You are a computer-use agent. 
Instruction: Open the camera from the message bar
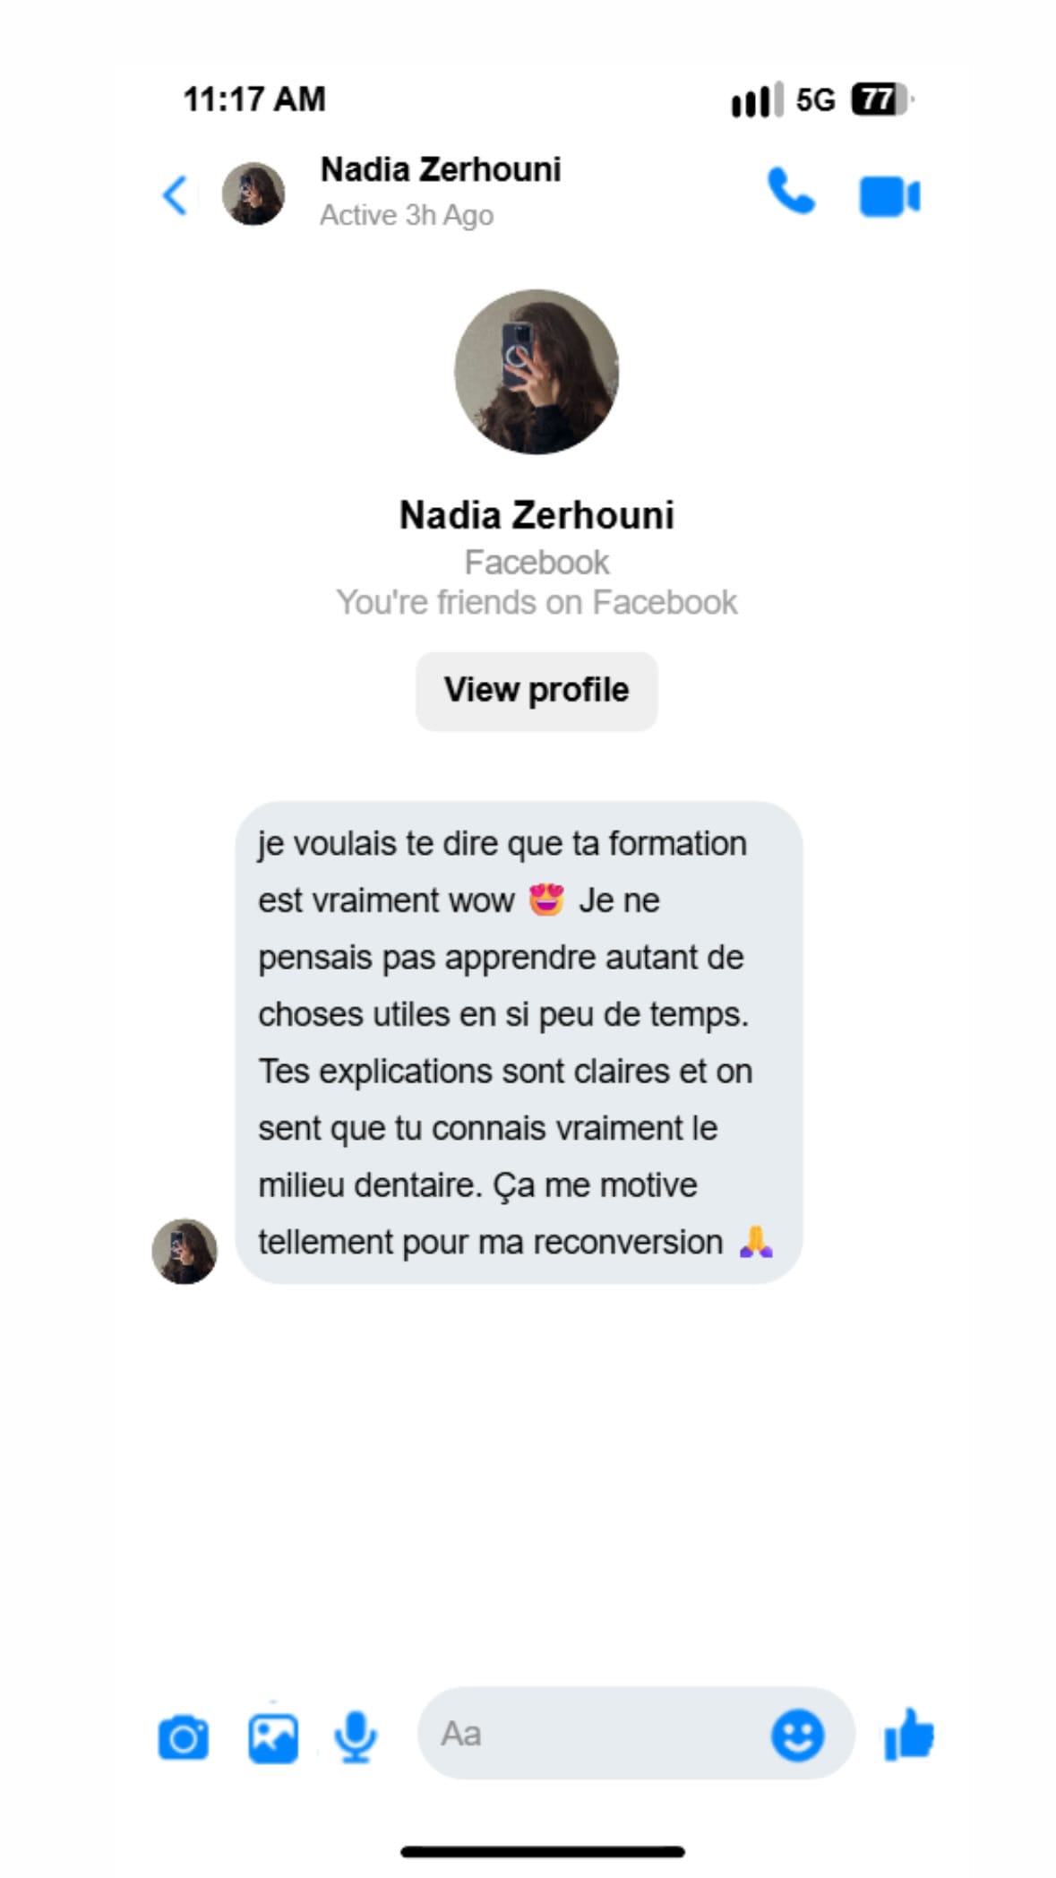[x=184, y=1739]
